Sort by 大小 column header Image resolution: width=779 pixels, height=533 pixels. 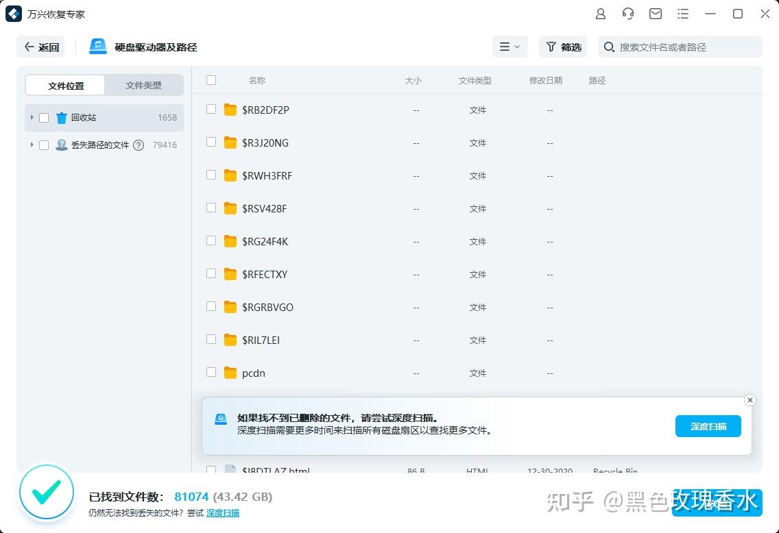[413, 80]
